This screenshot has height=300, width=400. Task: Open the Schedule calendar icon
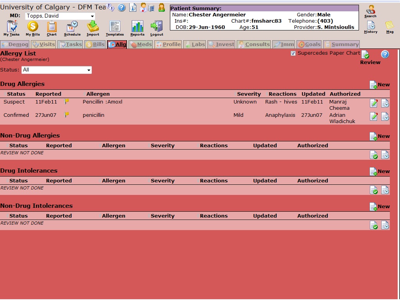tap(72, 27)
